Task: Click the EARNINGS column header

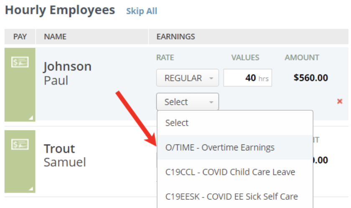Action: click(x=175, y=37)
